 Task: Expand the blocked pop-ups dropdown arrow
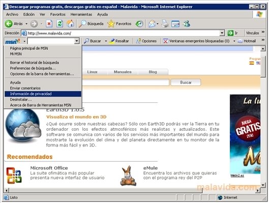point(234,41)
